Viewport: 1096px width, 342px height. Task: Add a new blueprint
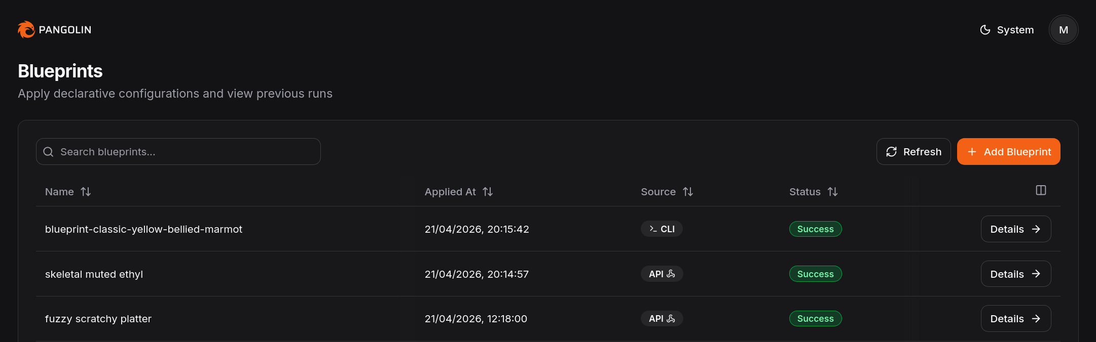(1009, 152)
